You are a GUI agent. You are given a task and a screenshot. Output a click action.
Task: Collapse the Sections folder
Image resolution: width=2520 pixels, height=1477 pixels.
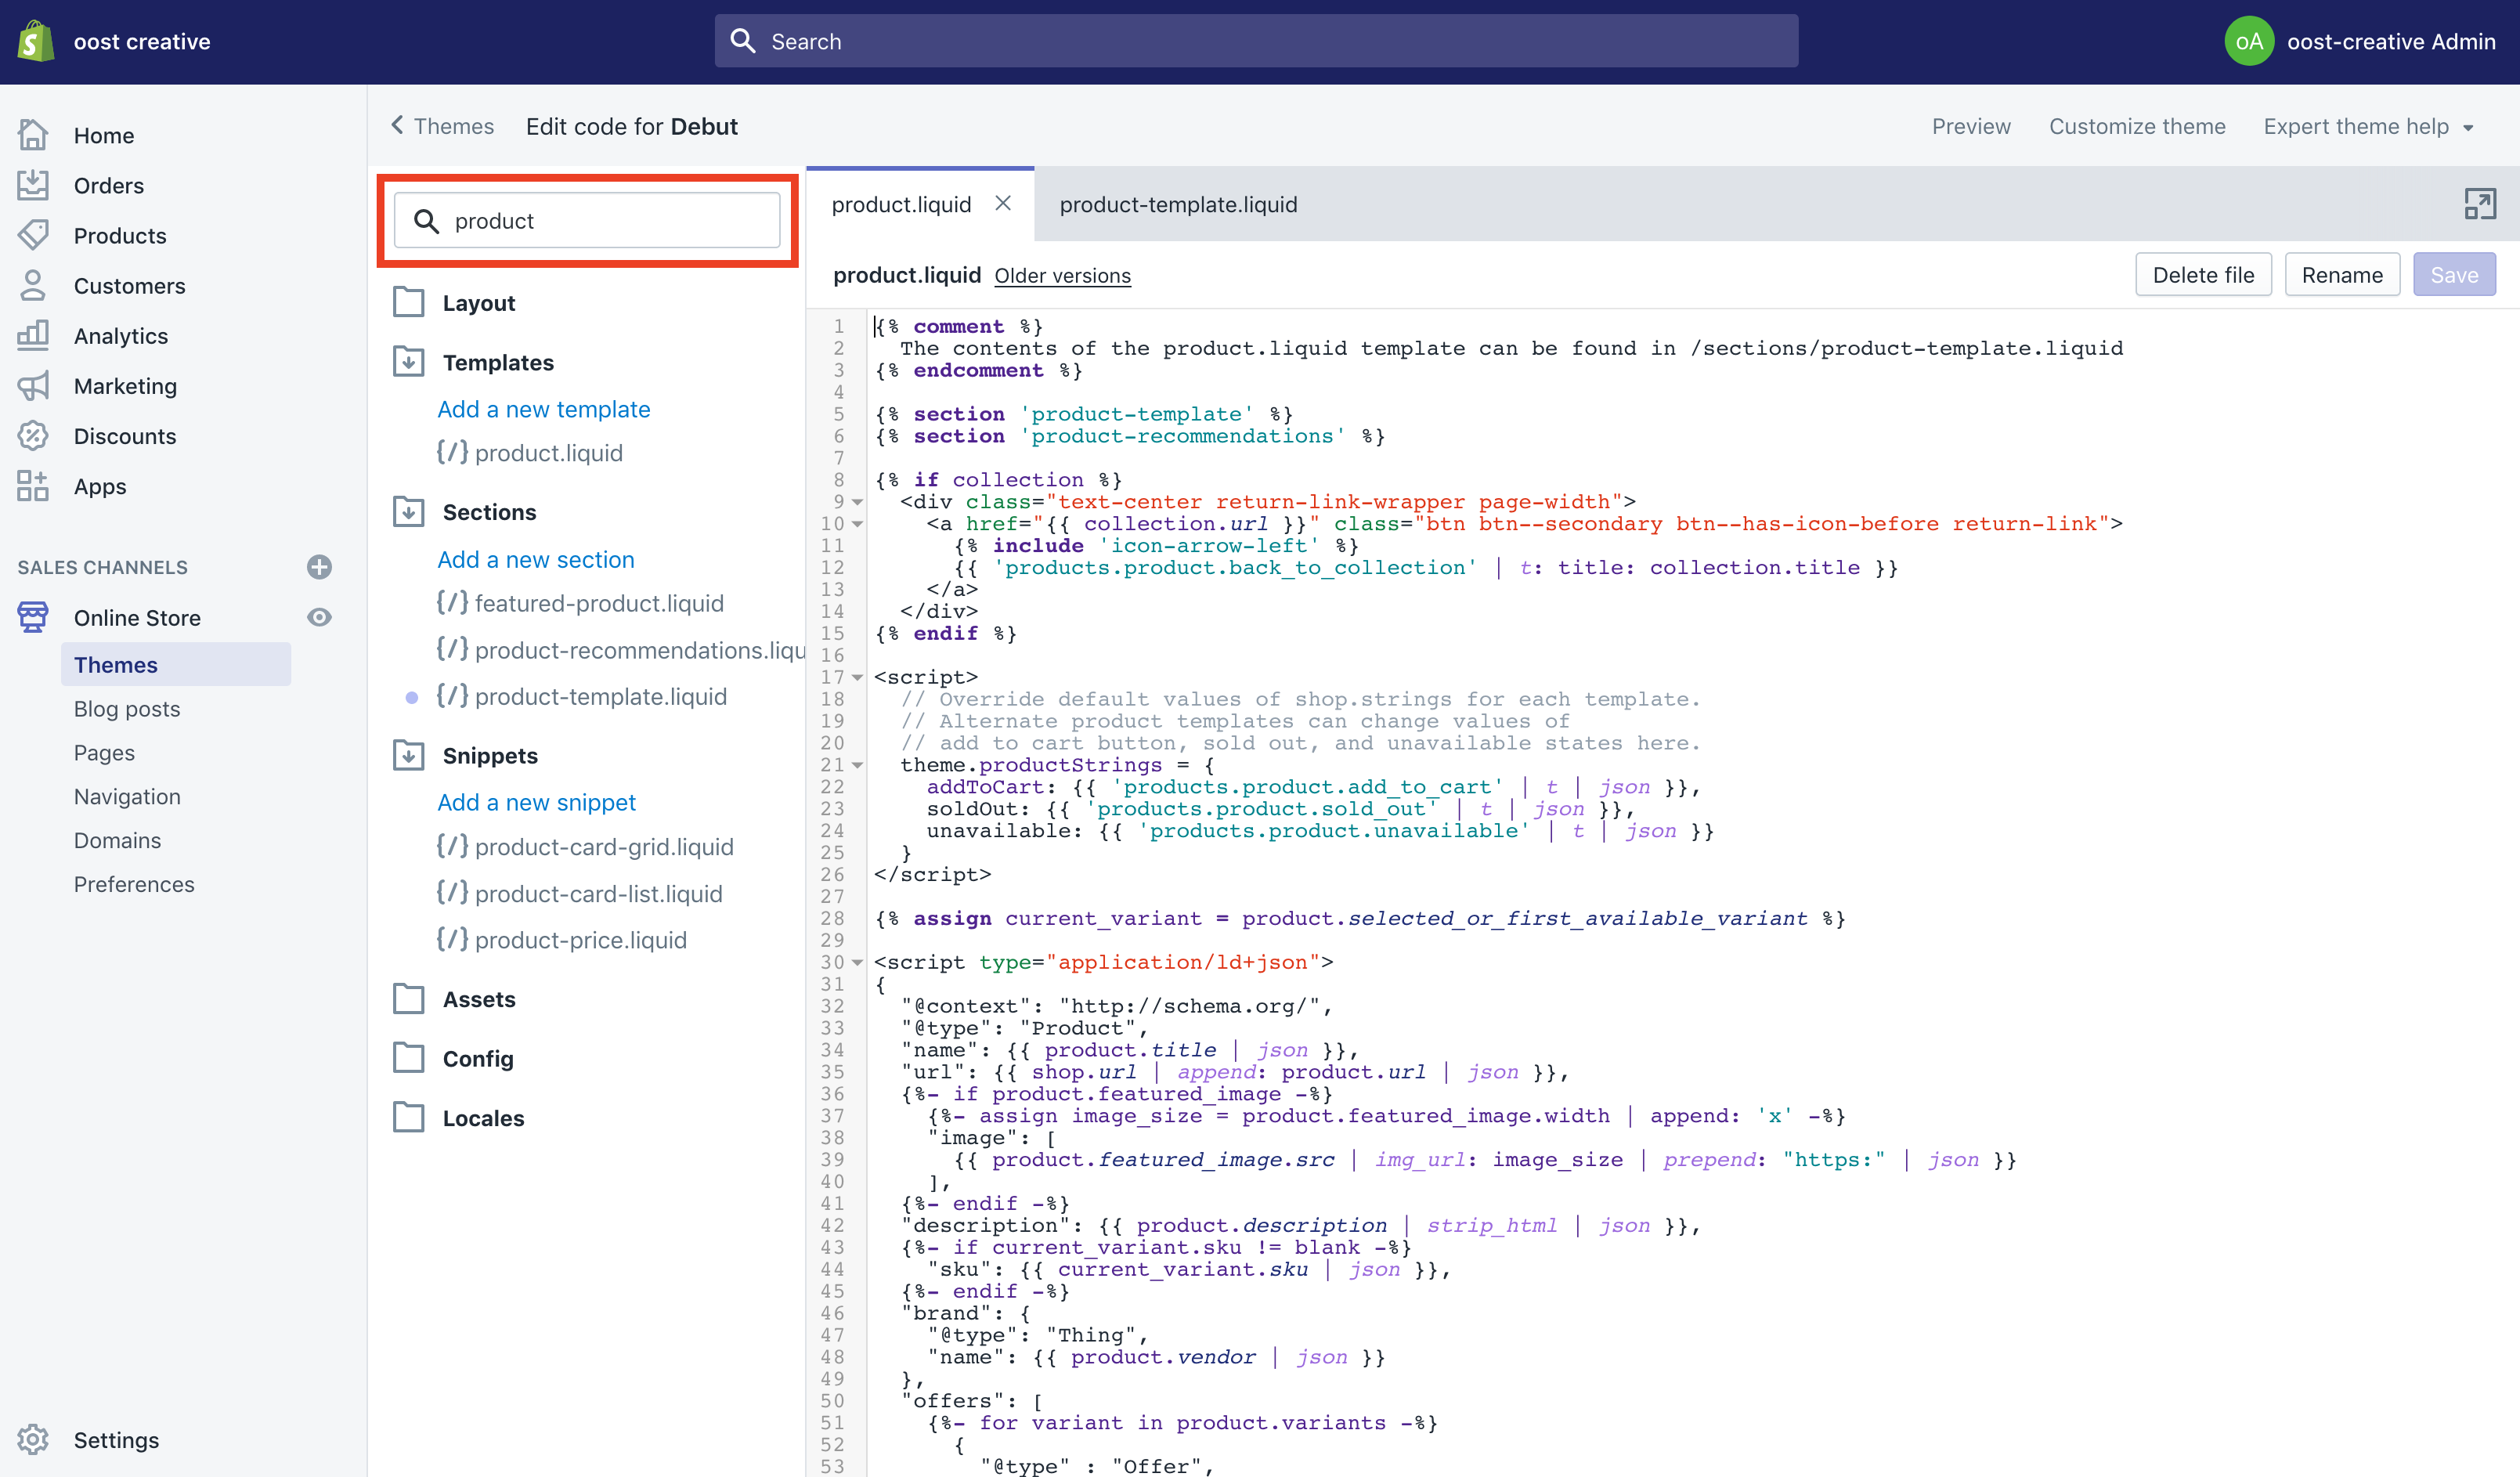pos(409,511)
